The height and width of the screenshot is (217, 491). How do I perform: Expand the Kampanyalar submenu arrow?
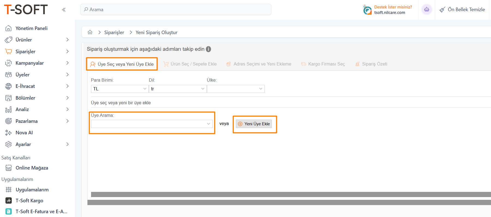[67, 63]
